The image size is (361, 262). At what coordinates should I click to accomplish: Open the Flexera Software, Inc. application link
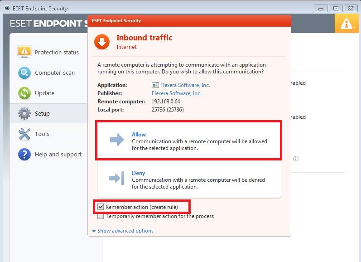pos(181,85)
